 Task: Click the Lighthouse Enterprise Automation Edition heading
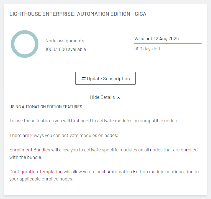(78, 14)
